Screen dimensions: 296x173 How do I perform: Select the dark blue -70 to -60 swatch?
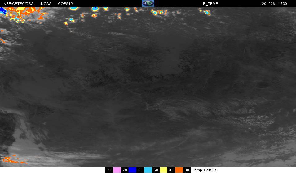tap(132, 170)
